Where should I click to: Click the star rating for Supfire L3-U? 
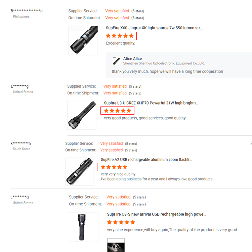[118, 111]
